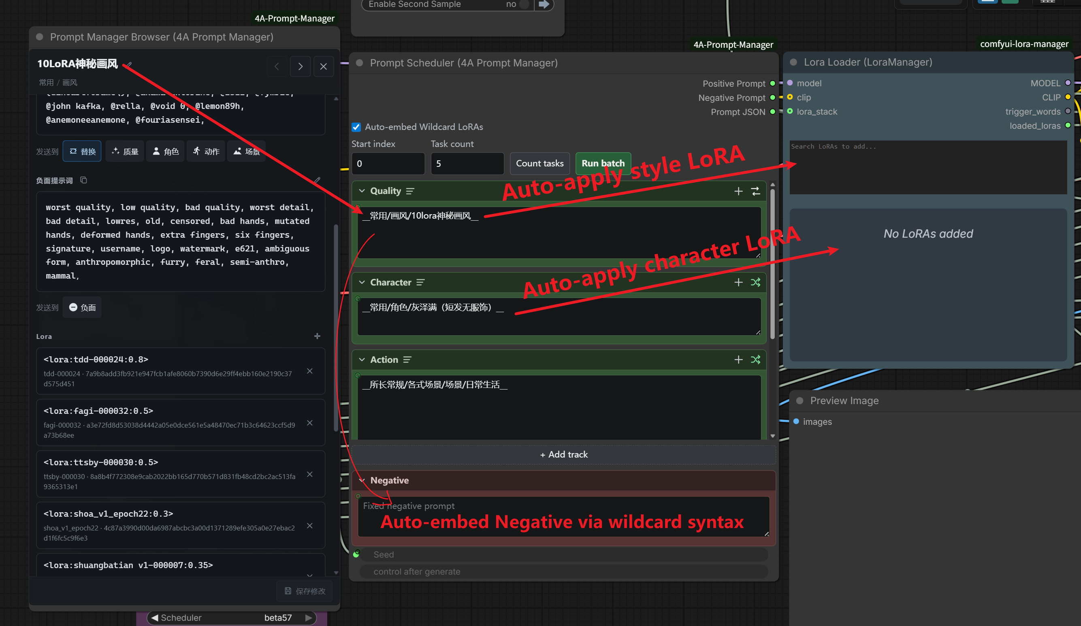
Task: Select previous Scheduler value arrow
Action: point(154,618)
